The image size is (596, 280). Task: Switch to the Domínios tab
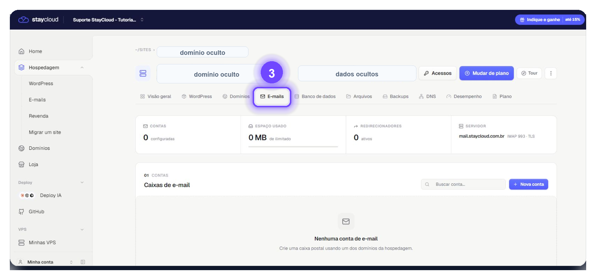tap(236, 96)
